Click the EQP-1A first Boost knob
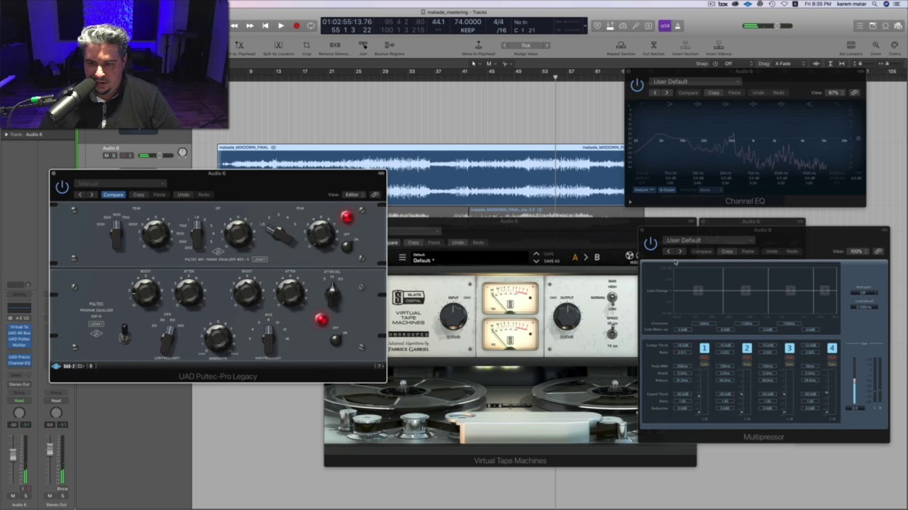The height and width of the screenshot is (510, 908). pos(145,293)
